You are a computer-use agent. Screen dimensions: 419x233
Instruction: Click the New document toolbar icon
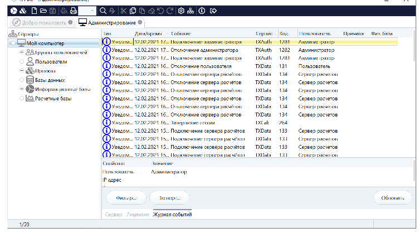34,11
